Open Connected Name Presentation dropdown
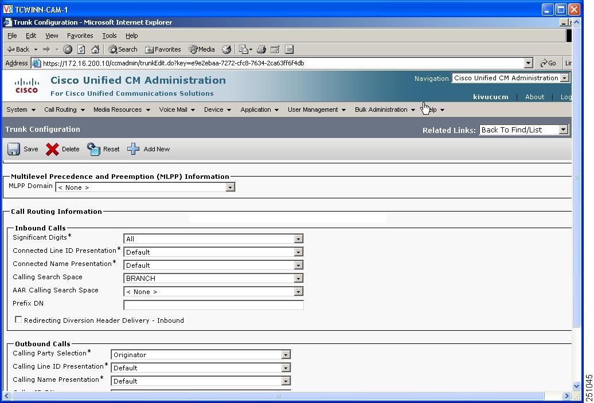This screenshot has width=594, height=403. [x=299, y=265]
